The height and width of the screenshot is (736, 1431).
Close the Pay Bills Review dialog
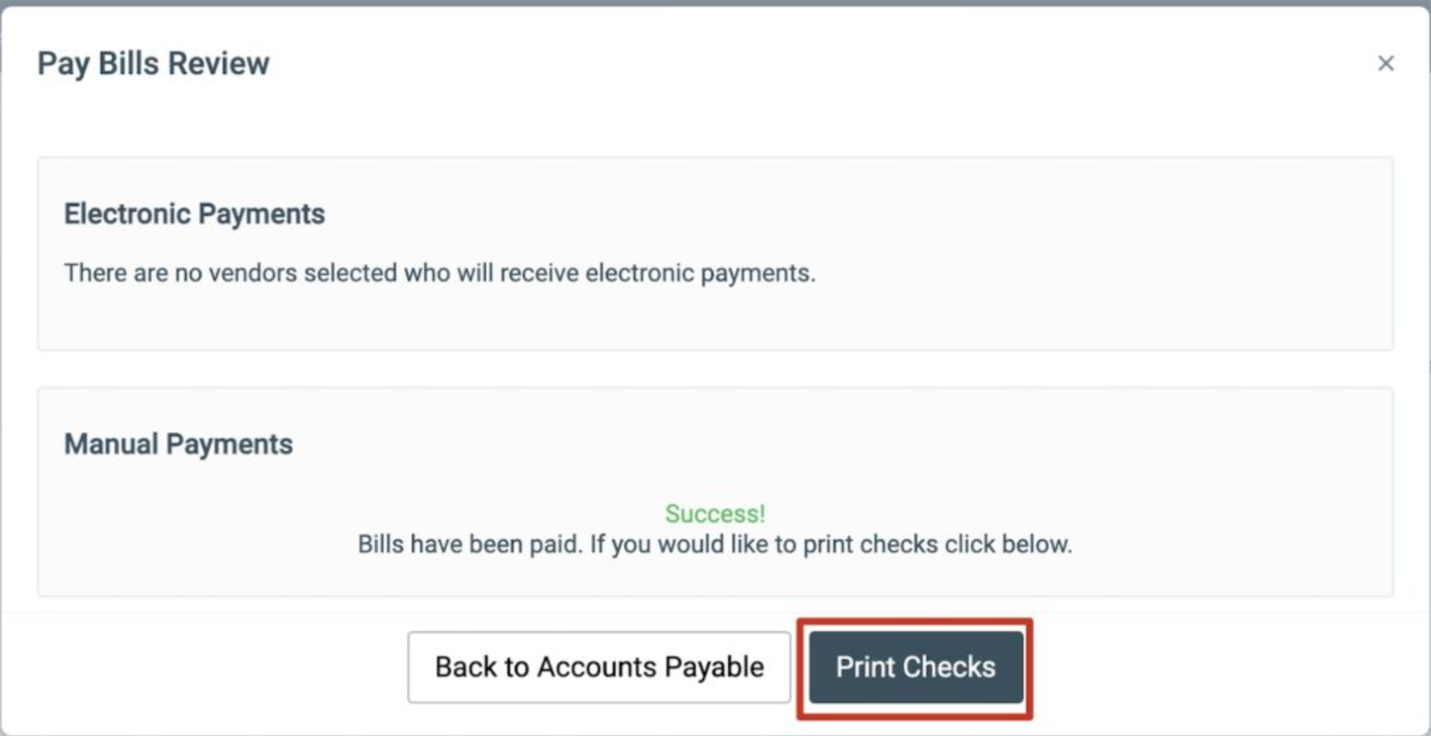pos(1385,64)
